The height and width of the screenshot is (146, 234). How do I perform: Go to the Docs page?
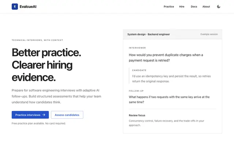[194, 7]
